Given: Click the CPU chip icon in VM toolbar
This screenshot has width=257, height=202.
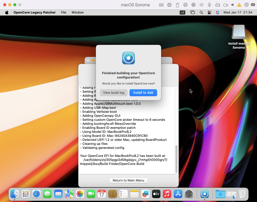Looking at the screenshot, I should point(169,5).
